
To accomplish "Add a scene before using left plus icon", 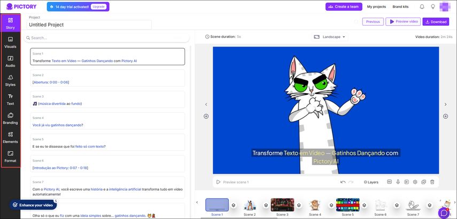I will (x=206, y=116).
